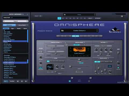Click the Search input field
Image resolution: width=129 pixels, height=96 pixels.
coord(16,21)
